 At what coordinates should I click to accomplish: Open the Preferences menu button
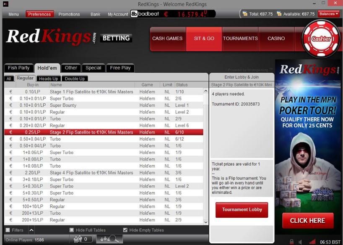pos(39,14)
